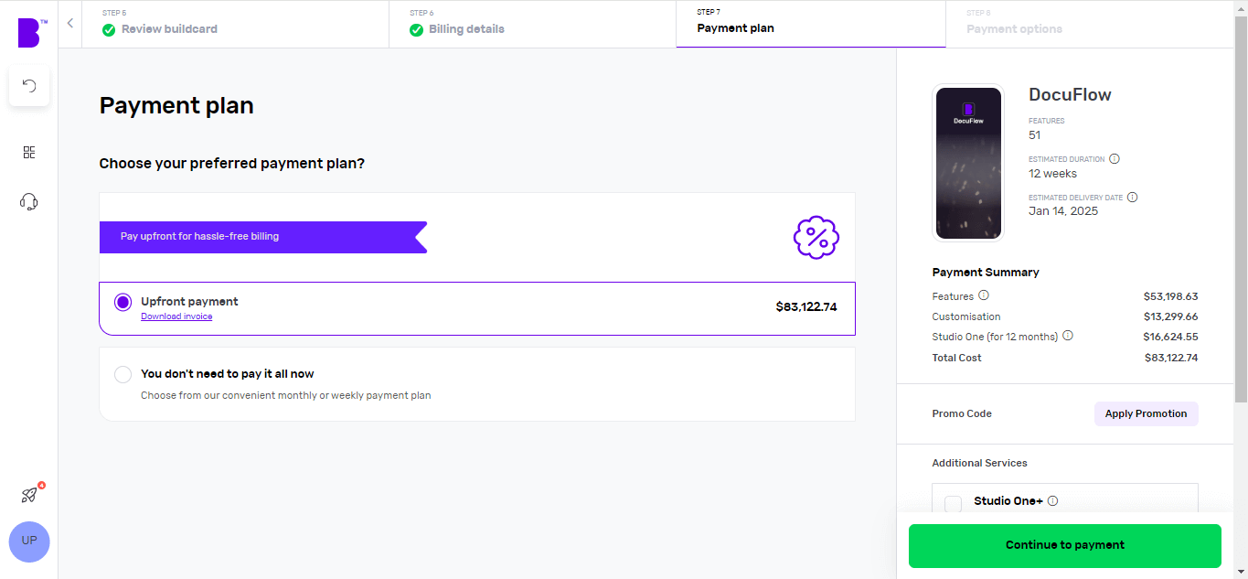Click the info icon beside Estimated Duration
1248x579 pixels.
[x=1114, y=158]
